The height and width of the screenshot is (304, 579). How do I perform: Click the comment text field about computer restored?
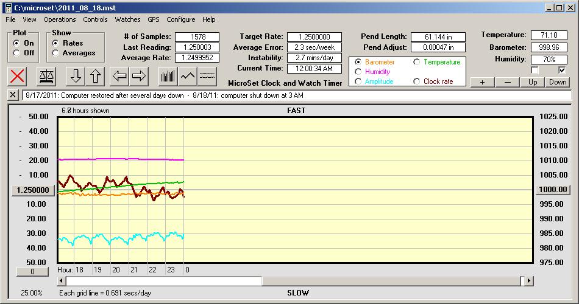pos(297,95)
